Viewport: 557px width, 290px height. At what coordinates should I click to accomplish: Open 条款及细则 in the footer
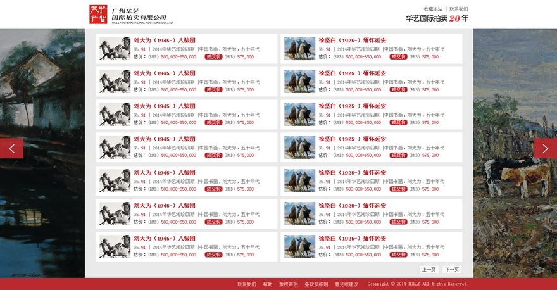click(316, 284)
